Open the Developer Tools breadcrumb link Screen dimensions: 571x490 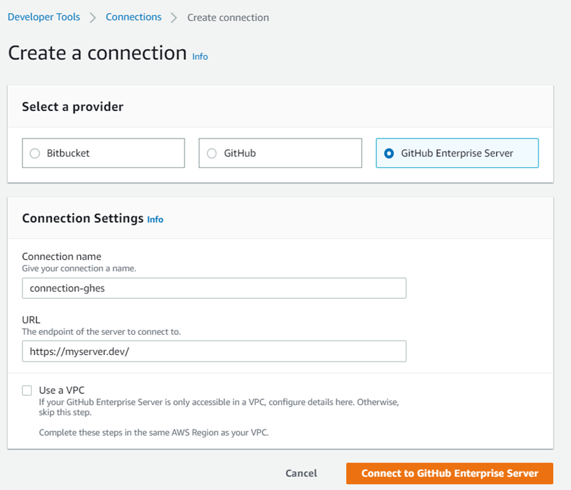pyautogui.click(x=43, y=17)
